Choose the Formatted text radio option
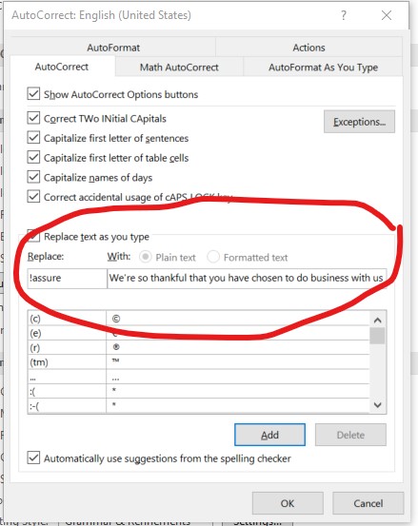 (x=213, y=257)
